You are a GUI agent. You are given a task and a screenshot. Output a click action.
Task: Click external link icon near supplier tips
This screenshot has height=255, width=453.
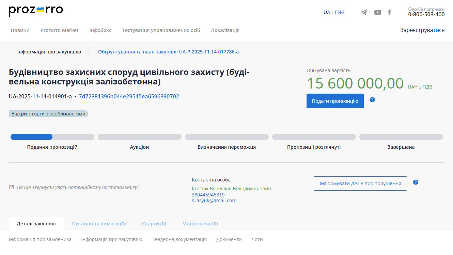click(12, 187)
